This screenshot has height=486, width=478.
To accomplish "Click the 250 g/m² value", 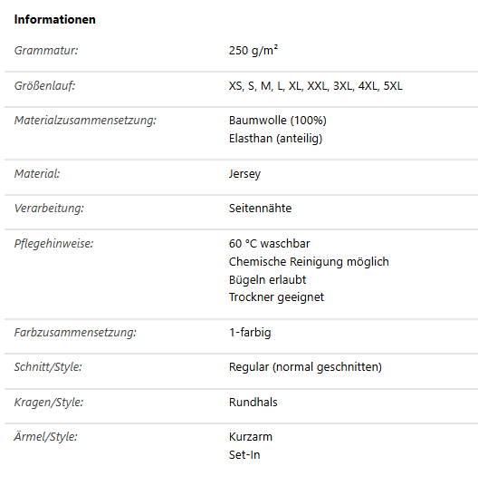I will [x=253, y=50].
